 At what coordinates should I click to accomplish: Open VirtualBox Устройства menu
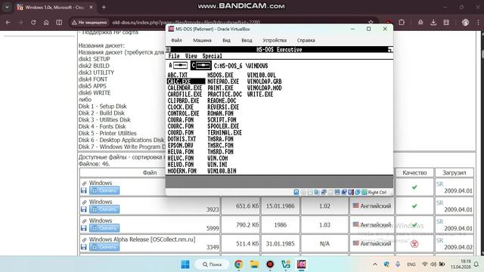click(275, 40)
